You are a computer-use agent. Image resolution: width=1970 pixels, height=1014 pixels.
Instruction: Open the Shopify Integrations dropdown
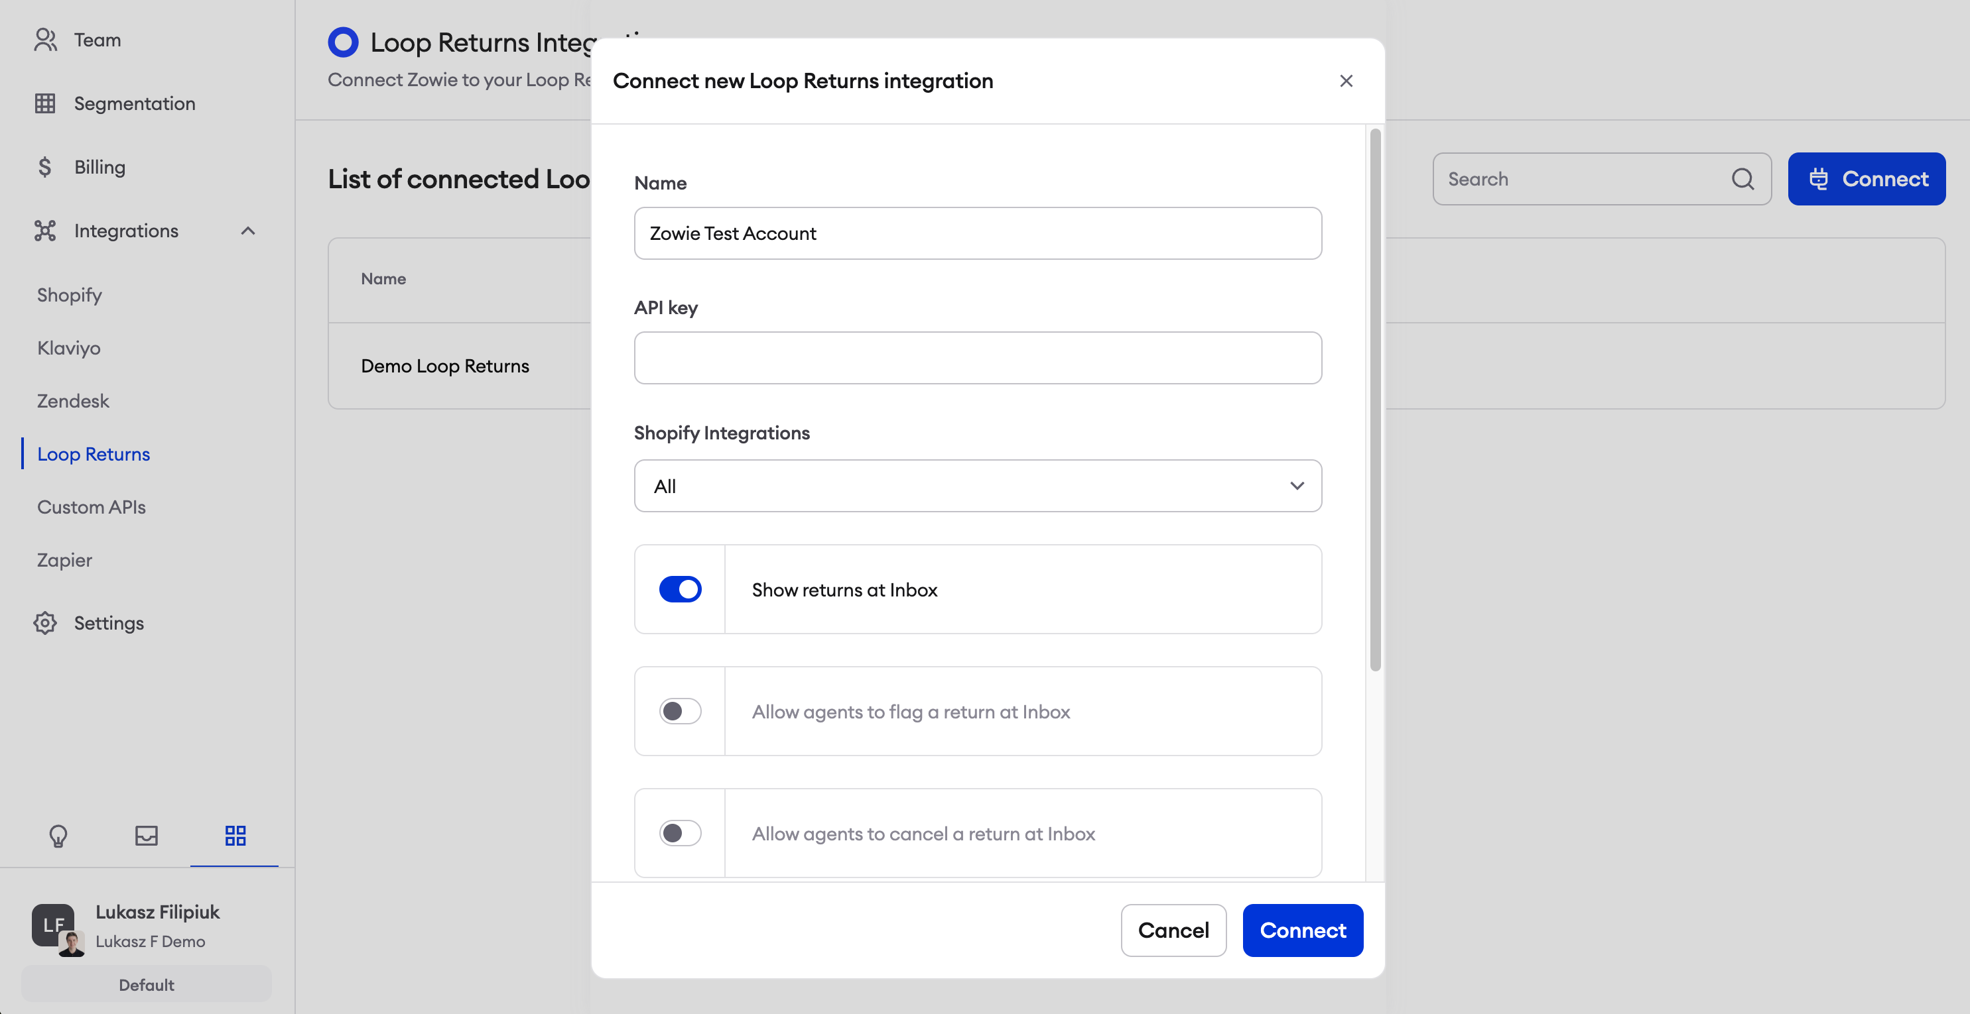977,486
